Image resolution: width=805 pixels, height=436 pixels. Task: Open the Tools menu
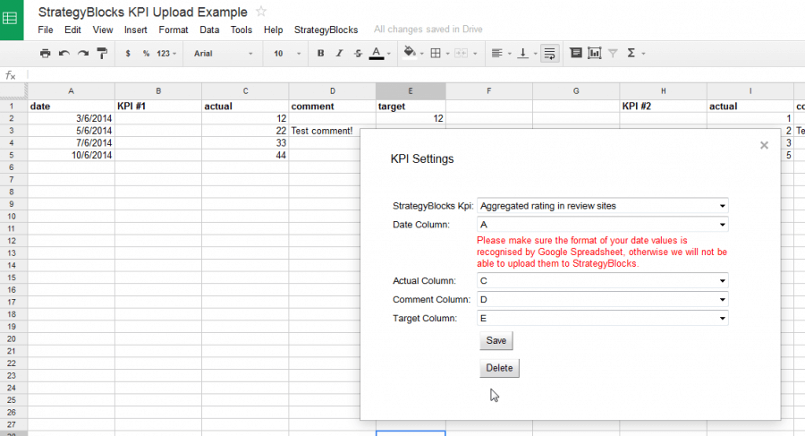pyautogui.click(x=241, y=30)
